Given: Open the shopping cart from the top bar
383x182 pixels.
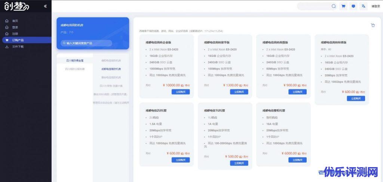Looking at the screenshot, I should (343, 6).
